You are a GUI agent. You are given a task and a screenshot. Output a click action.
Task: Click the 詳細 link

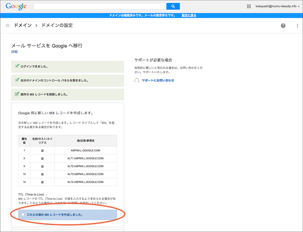pos(14,52)
